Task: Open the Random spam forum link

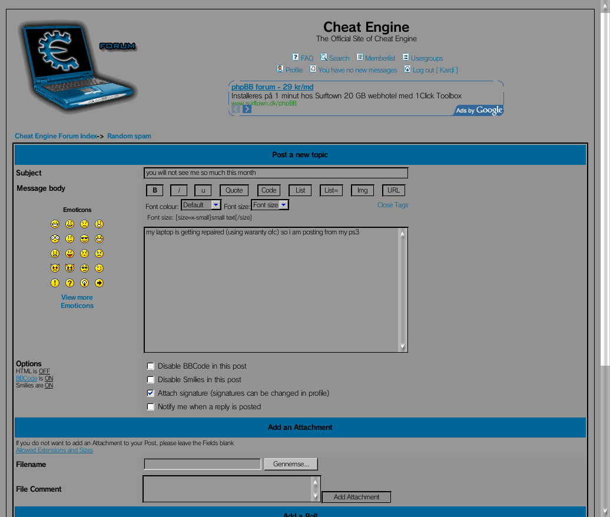Action: click(129, 135)
